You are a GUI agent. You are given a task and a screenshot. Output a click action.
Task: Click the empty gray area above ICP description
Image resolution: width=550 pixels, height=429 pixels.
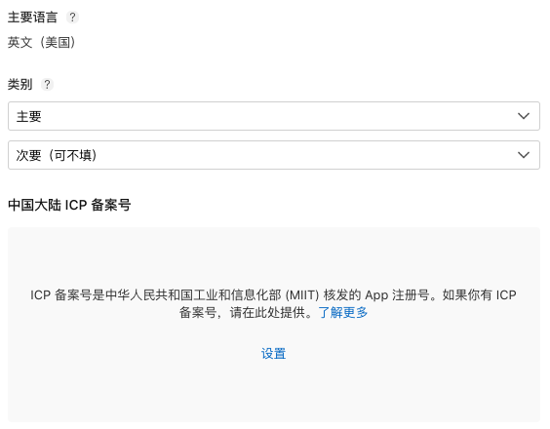[274, 256]
